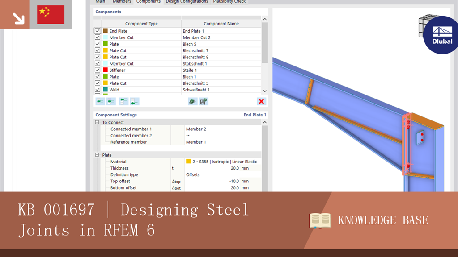Toggle the Stabschnitt 1 checkbox
458x257 pixels.
tap(98, 63)
